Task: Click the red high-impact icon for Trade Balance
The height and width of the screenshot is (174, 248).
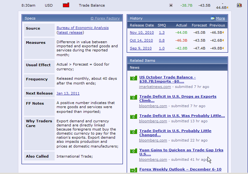Action: point(66,5)
